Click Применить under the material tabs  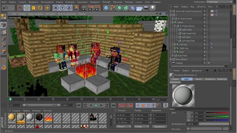coord(175,82)
